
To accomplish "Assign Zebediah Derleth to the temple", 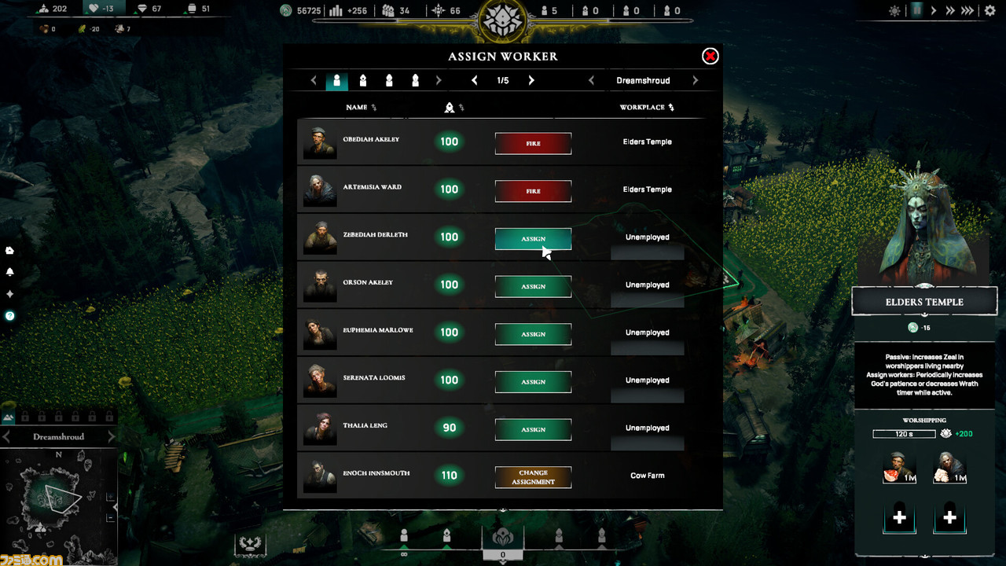I will [533, 239].
